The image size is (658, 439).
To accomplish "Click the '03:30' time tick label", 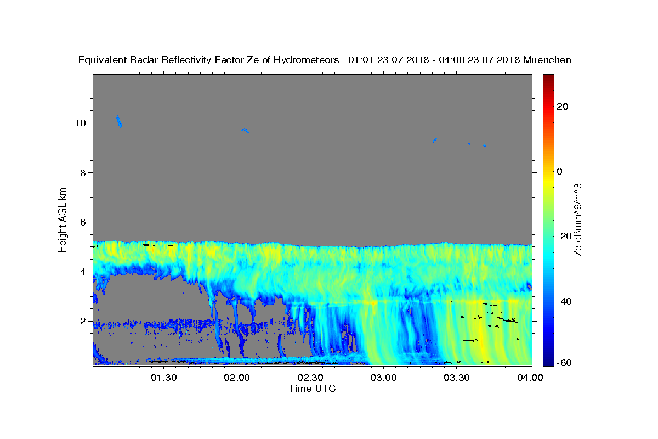I will pyautogui.click(x=457, y=378).
